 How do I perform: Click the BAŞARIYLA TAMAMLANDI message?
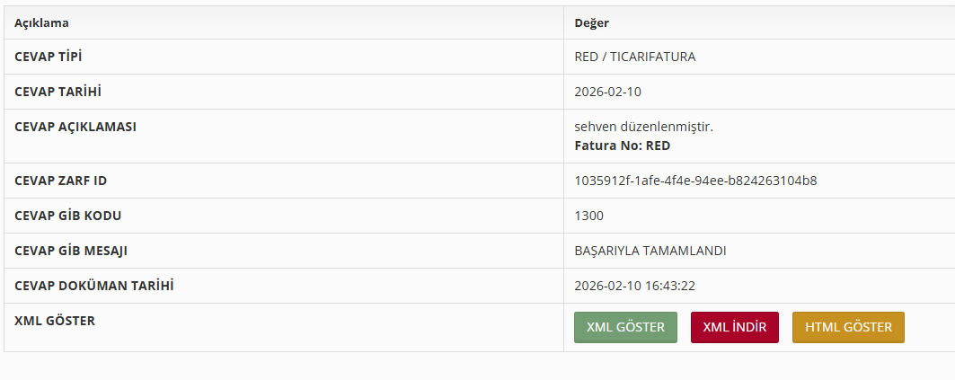coord(650,251)
